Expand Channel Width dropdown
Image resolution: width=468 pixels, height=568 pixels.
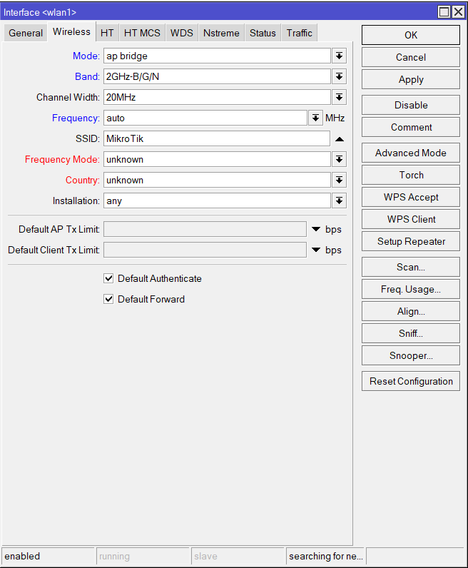tap(340, 97)
